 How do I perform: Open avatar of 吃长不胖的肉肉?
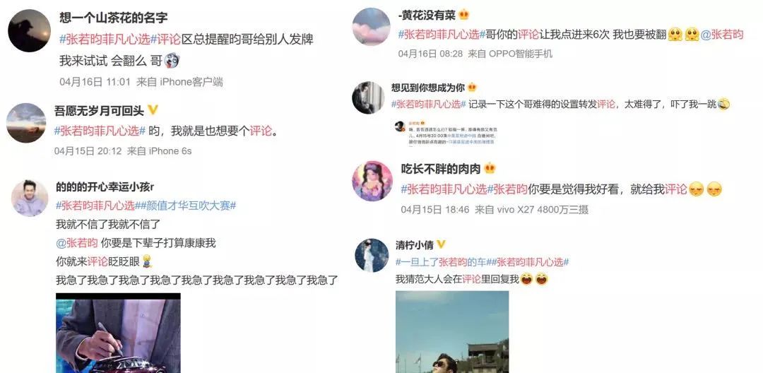tap(372, 181)
